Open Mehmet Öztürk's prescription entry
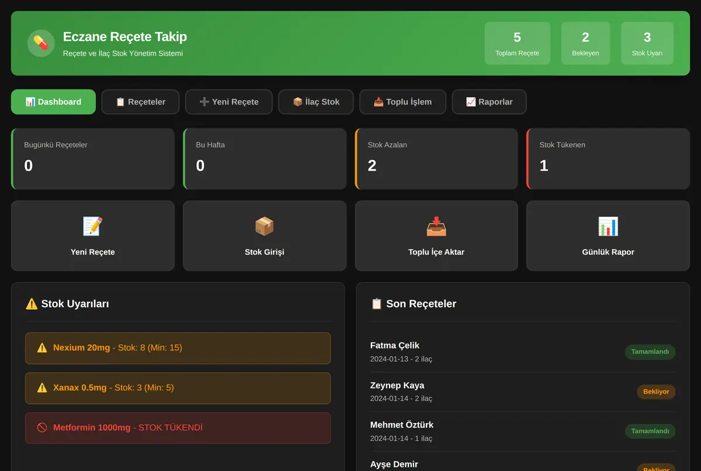This screenshot has width=701, height=471. pos(523,431)
